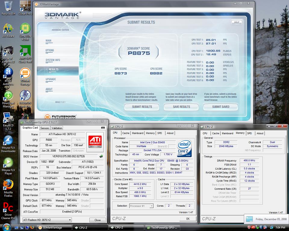This screenshot has height=231, width=289.
Task: Switch to Mainboard tab in left CPU-Z
Action: 138,133
